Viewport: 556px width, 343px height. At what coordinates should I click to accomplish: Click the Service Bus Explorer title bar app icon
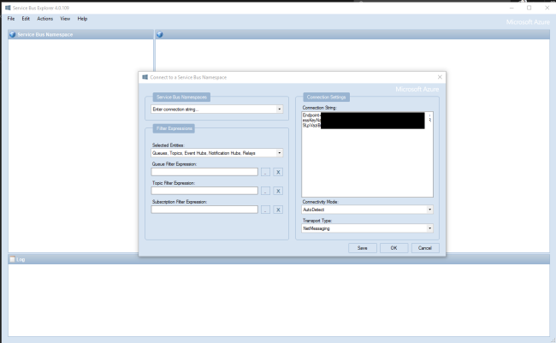pos(8,8)
